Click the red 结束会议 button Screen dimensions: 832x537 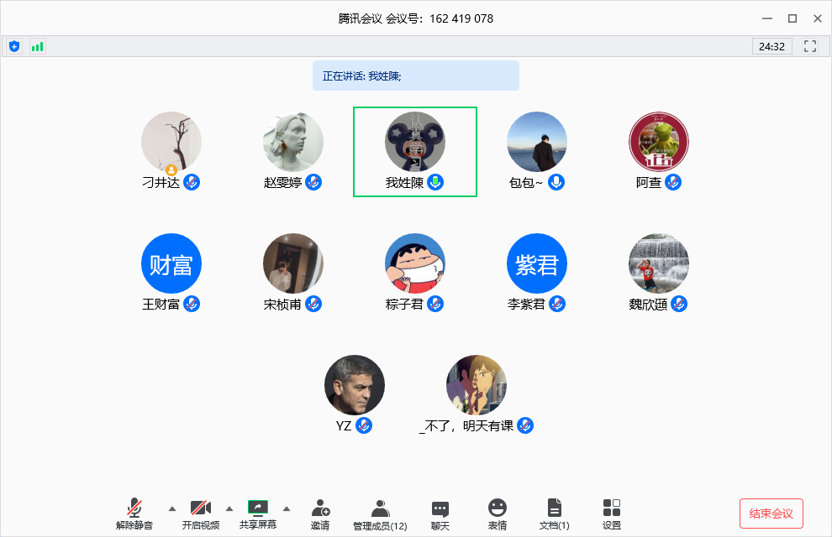click(771, 513)
